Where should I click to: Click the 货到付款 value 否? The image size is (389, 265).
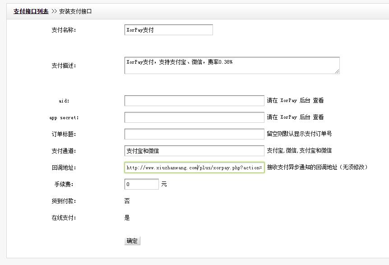127,201
